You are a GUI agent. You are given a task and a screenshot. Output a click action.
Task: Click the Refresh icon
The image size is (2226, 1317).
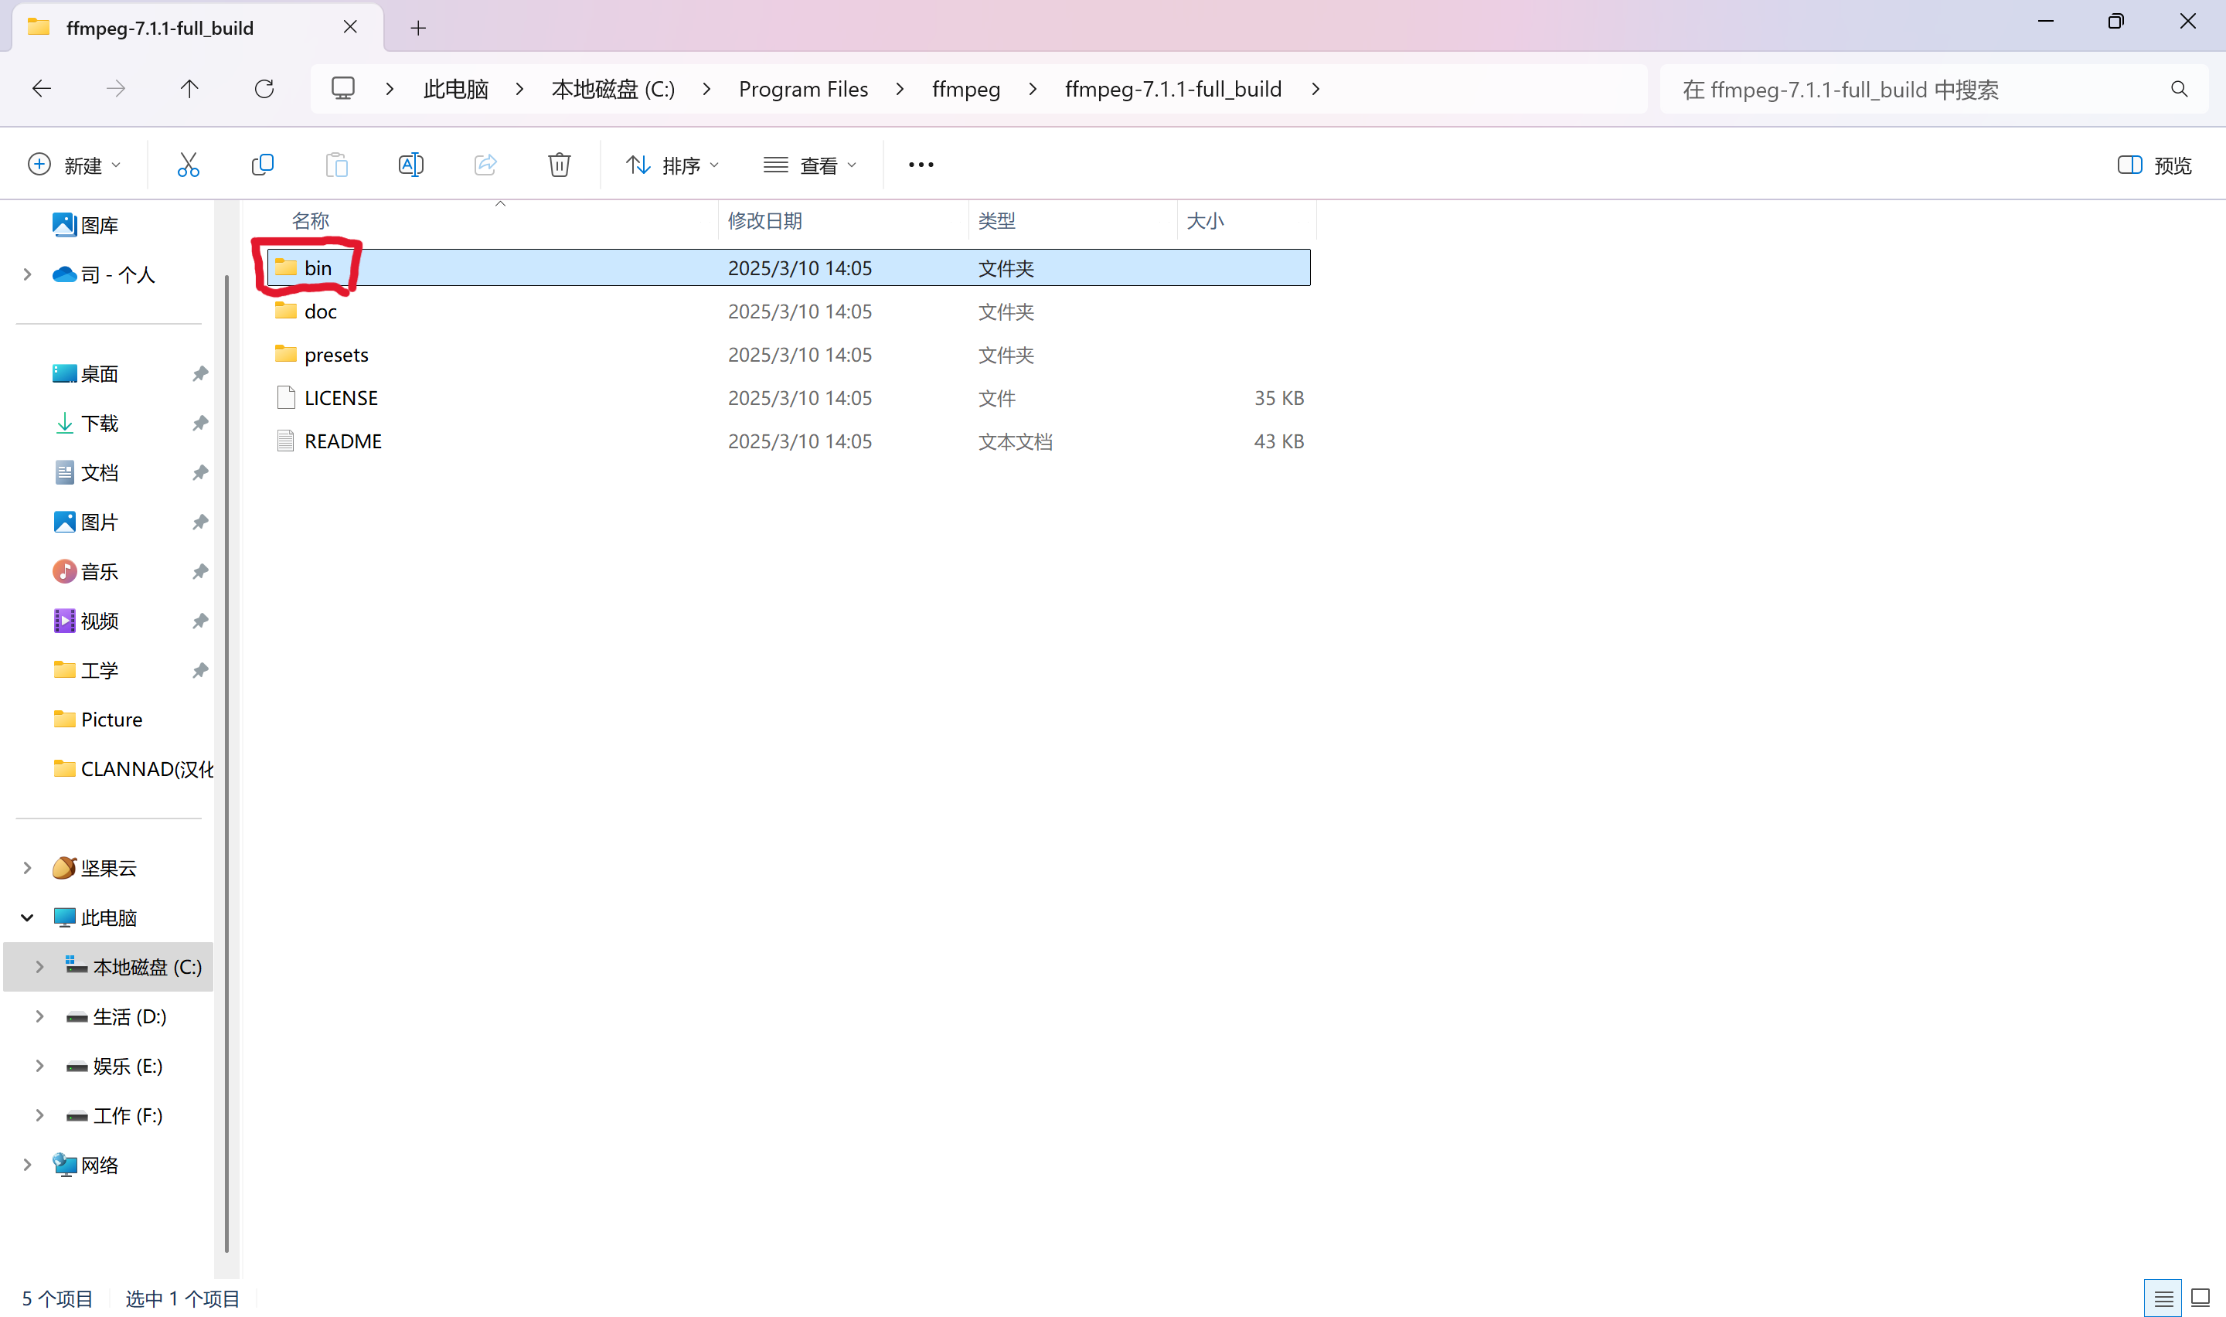pyautogui.click(x=264, y=89)
